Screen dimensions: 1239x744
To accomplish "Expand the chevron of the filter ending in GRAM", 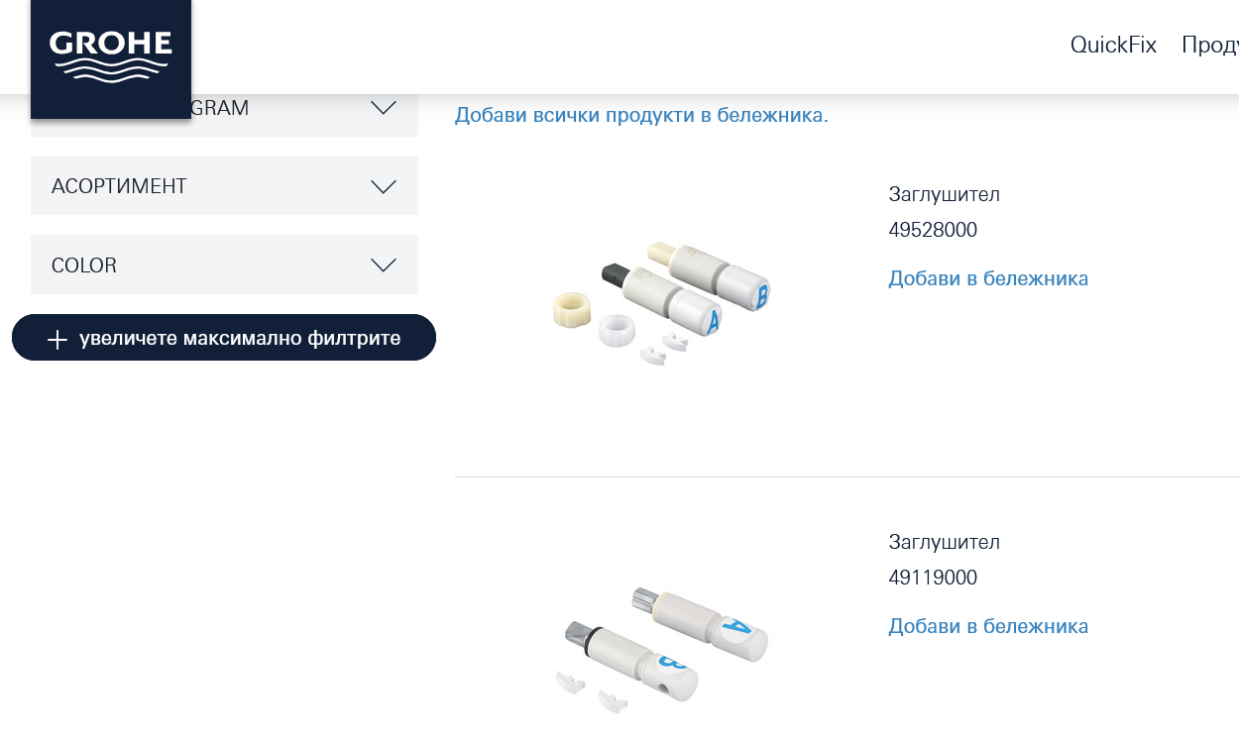I will (383, 107).
